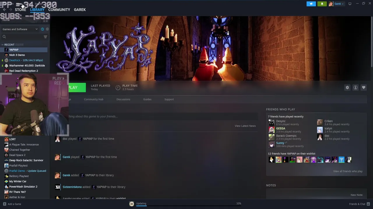Click New Note in Notes section

point(356,195)
